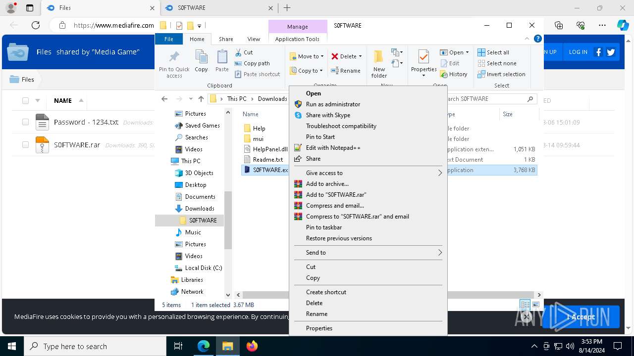Open Firefox from the taskbar
The image size is (634, 356).
point(252,346)
